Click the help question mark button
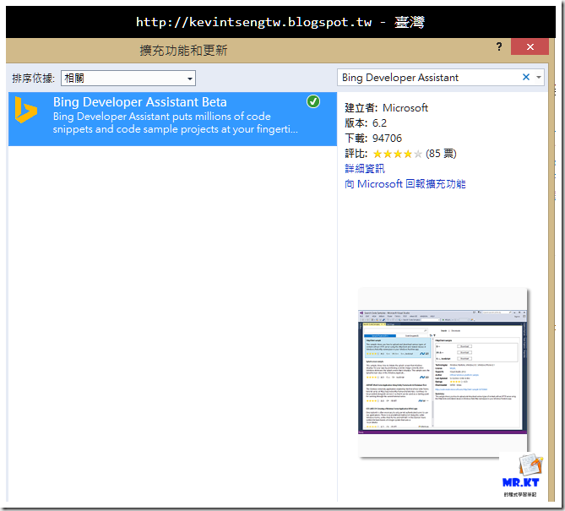 pos(498,46)
